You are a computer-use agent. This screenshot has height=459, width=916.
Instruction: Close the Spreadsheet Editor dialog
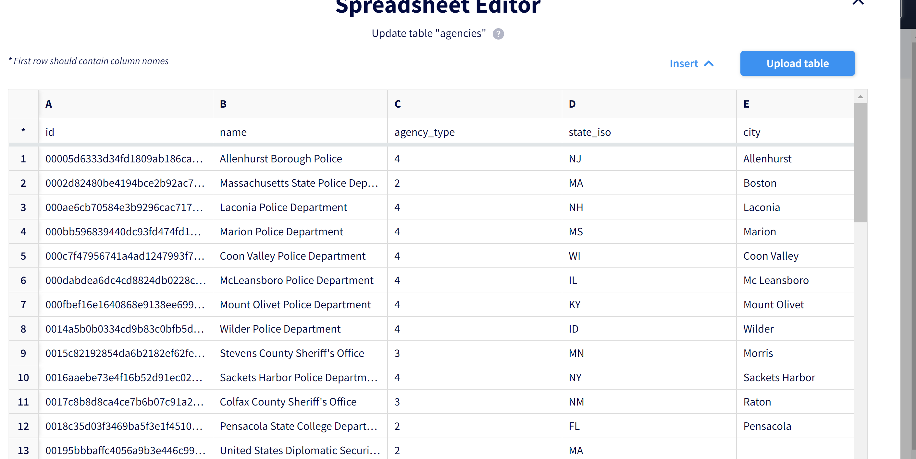(858, 2)
